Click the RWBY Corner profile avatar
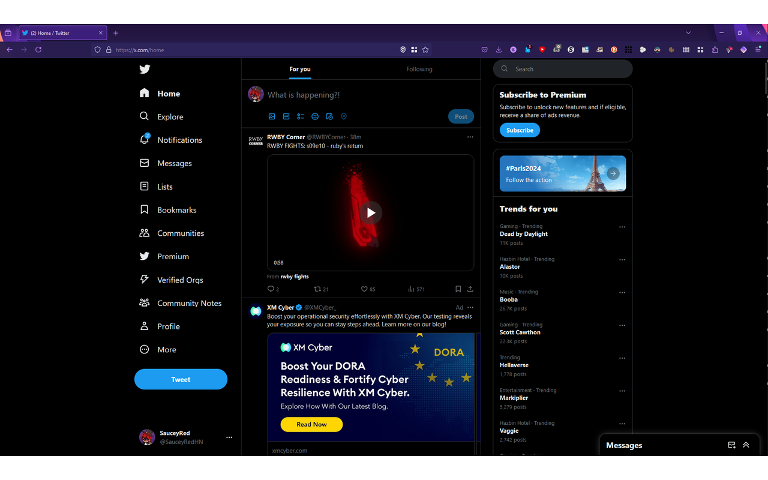The width and height of the screenshot is (768, 480). pyautogui.click(x=256, y=141)
